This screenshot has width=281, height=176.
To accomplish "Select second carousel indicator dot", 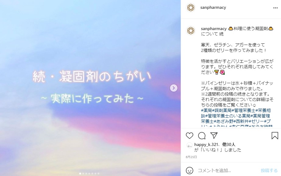I will click(83, 174).
